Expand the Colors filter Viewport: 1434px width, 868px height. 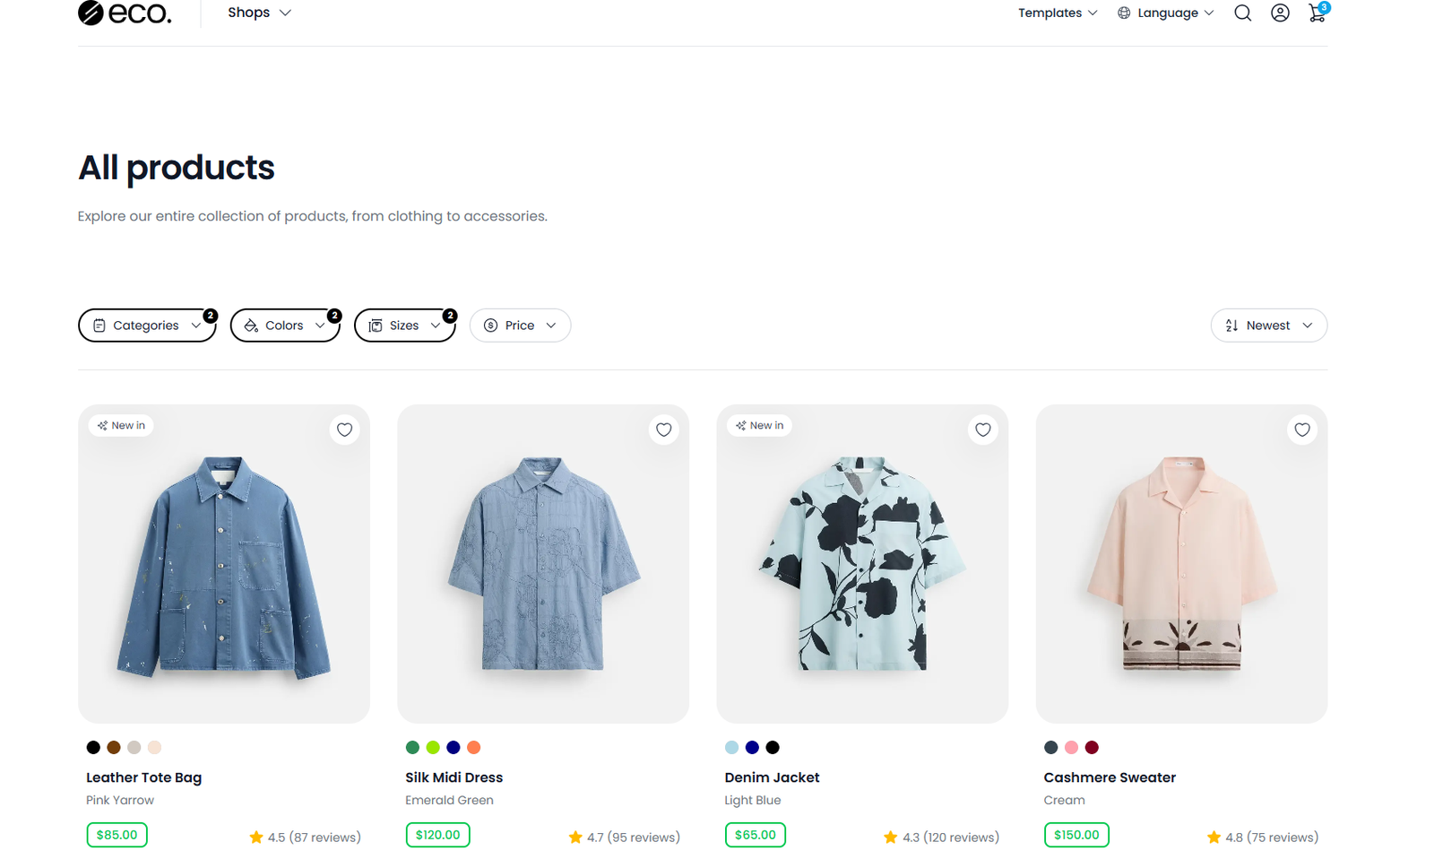point(285,325)
